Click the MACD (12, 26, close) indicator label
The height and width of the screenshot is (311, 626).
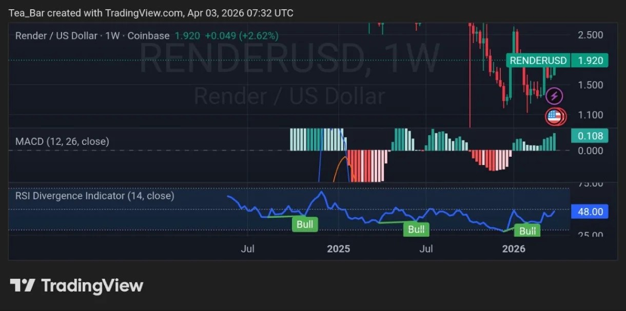pos(64,141)
